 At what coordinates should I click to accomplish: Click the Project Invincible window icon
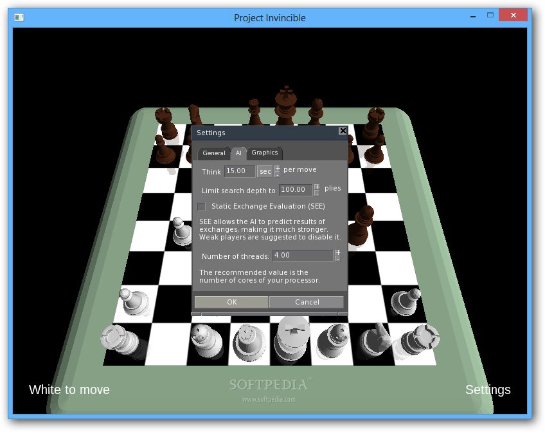(x=19, y=17)
